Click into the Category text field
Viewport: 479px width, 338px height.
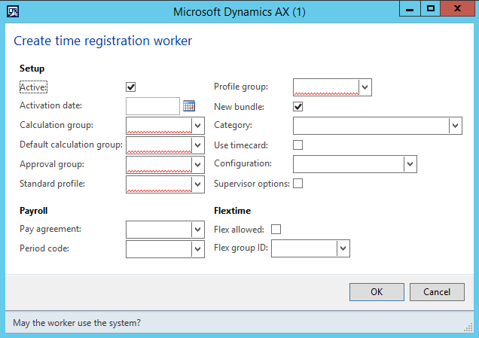click(x=371, y=126)
